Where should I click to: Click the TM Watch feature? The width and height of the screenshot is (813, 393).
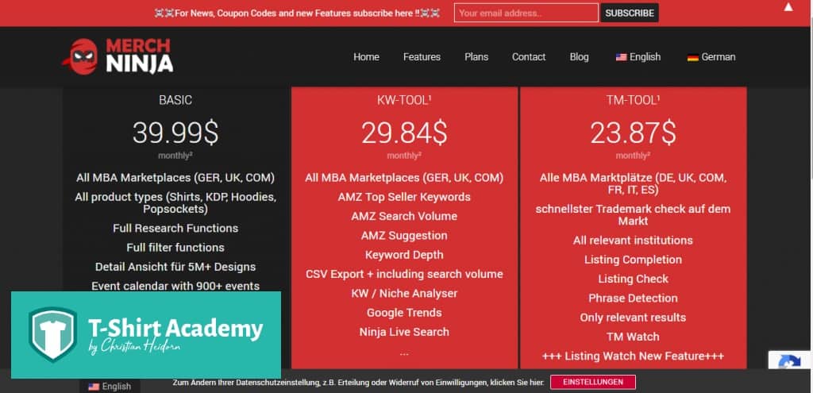(633, 337)
